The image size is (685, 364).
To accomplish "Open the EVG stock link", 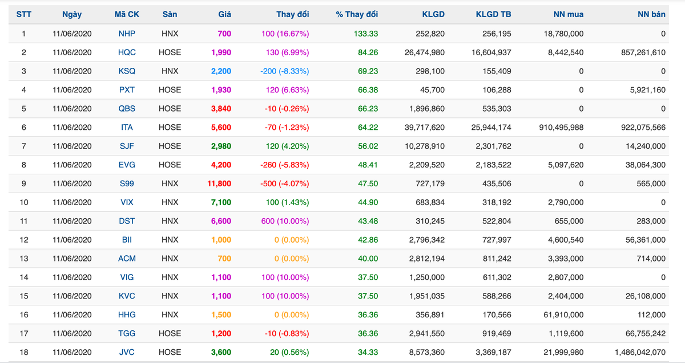I will click(127, 165).
